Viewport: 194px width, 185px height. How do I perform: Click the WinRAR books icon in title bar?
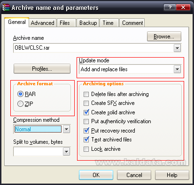point(6,7)
